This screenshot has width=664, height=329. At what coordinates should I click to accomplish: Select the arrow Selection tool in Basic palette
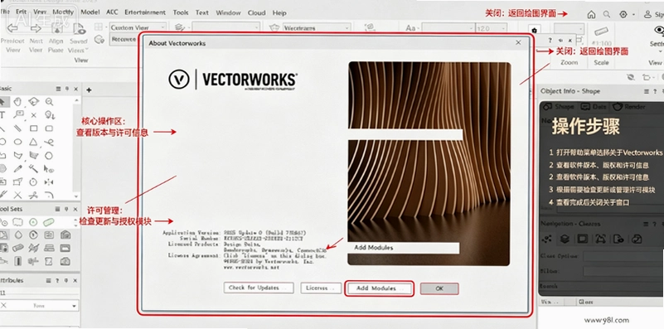[3, 102]
